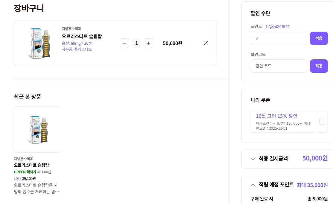333x204 pixels.
Task: Click the 옵션: 60mg / 30정 option text
Action: (x=77, y=43)
